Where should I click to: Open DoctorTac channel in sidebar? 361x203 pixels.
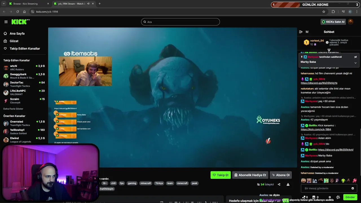click(x=24, y=84)
